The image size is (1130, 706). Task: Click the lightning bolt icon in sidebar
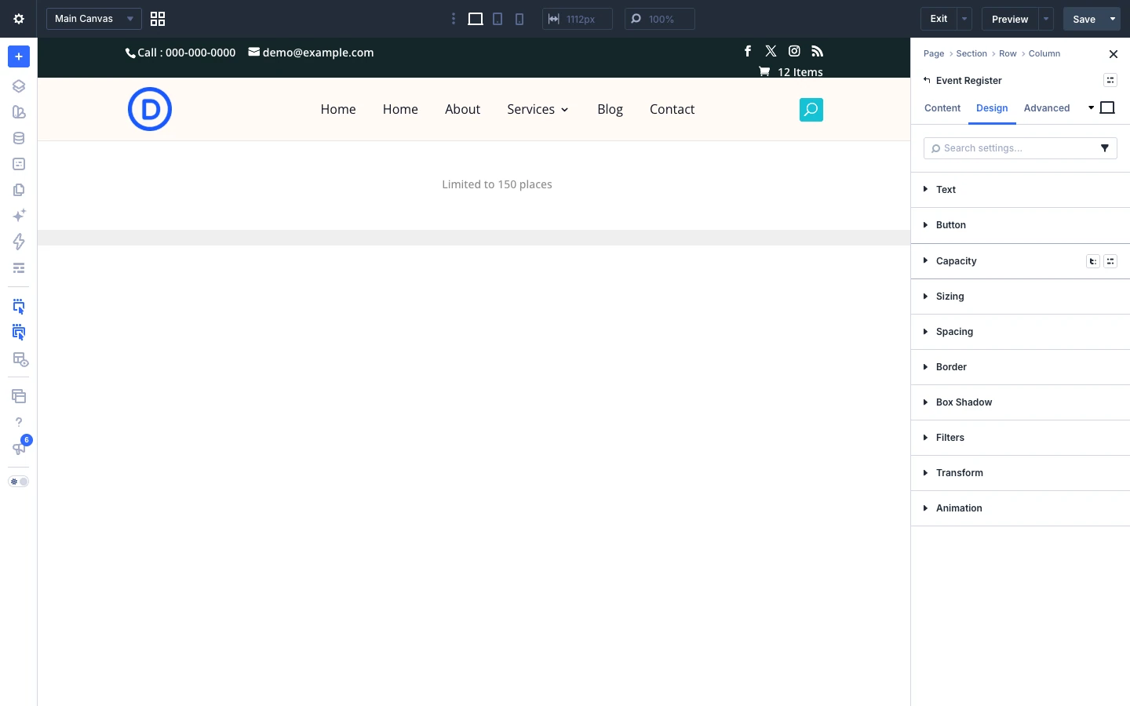tap(19, 242)
